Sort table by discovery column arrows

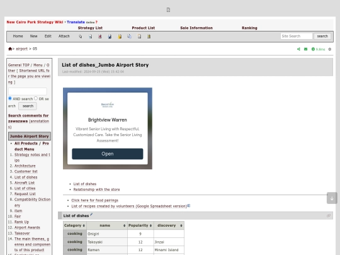pyautogui.click(x=181, y=226)
